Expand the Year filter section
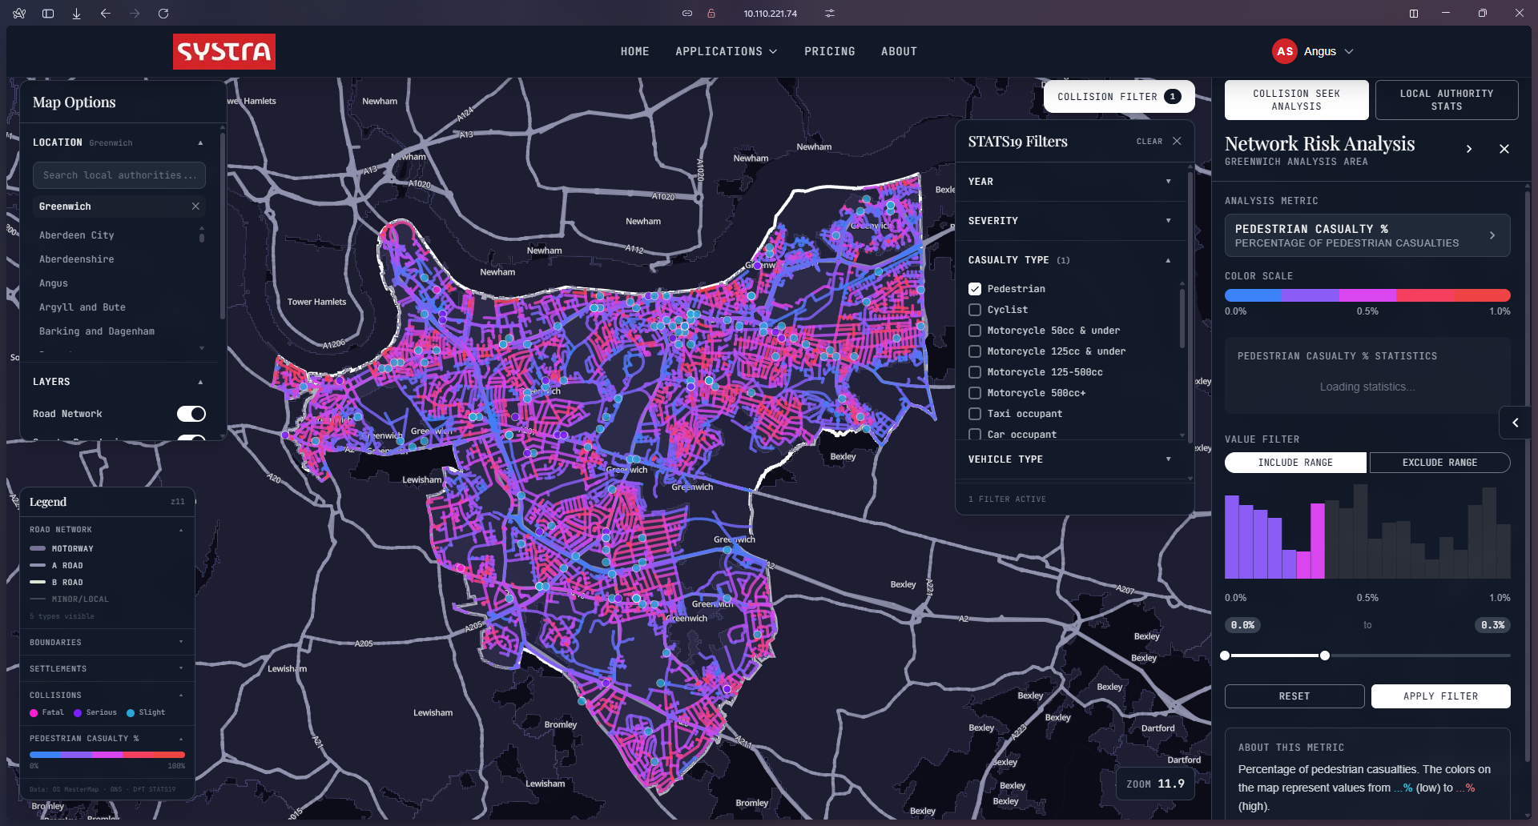1538x826 pixels. (1069, 182)
